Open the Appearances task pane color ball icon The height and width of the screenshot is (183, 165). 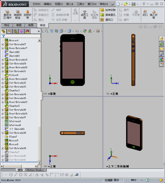pyautogui.click(x=162, y=59)
